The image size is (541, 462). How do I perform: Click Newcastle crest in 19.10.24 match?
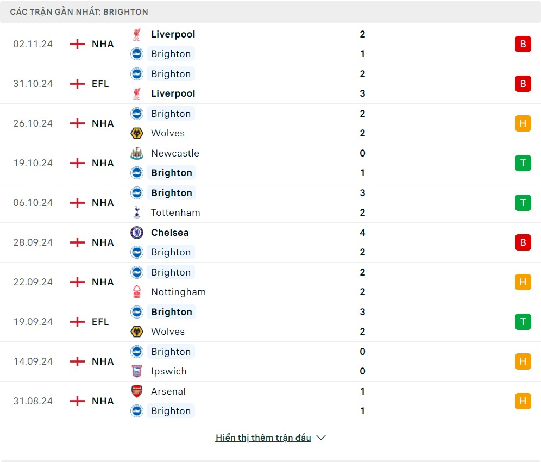pos(137,153)
